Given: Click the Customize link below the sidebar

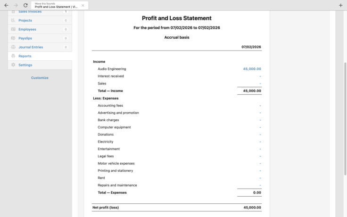Looking at the screenshot, I should click(x=40, y=78).
